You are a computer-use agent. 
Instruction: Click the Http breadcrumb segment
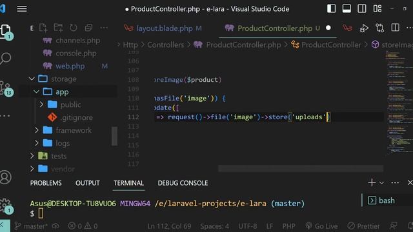130,45
